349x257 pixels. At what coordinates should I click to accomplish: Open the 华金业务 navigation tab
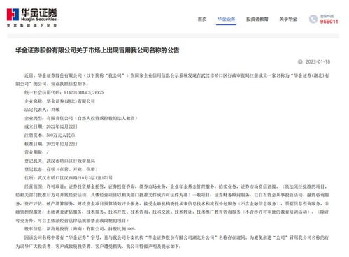226,19
